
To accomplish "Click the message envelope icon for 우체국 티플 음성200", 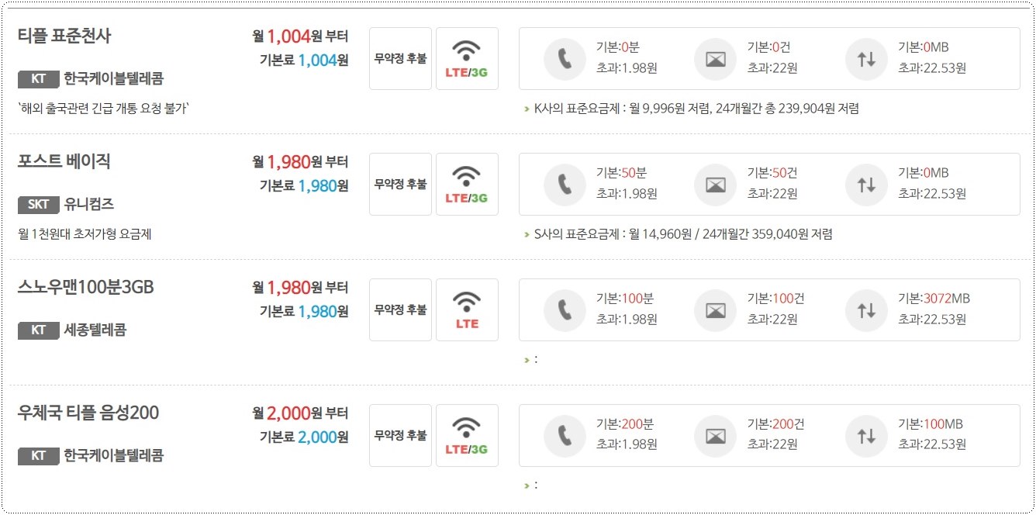I will [x=714, y=435].
